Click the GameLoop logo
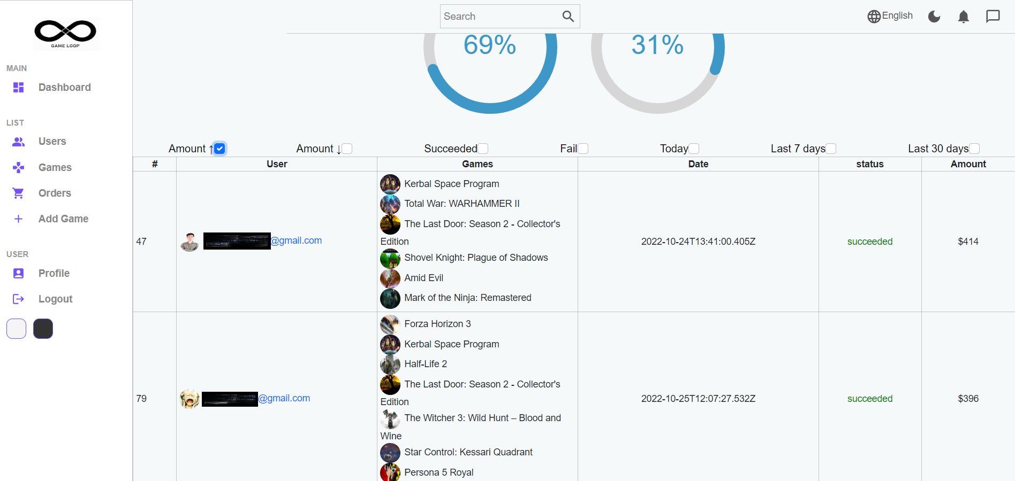 pyautogui.click(x=65, y=34)
